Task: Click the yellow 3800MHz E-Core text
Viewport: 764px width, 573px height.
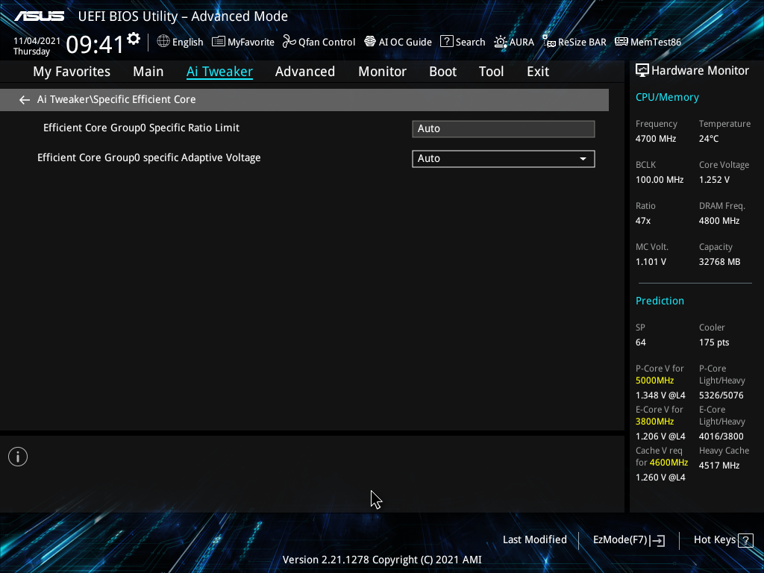Action: click(655, 422)
